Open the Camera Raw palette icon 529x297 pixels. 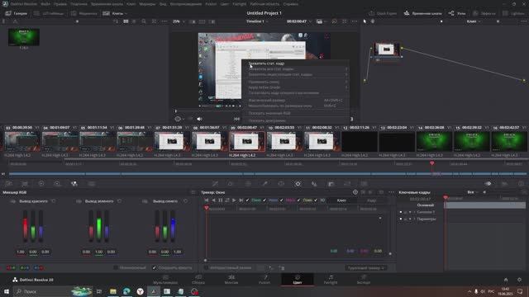pyautogui.click(x=9, y=183)
